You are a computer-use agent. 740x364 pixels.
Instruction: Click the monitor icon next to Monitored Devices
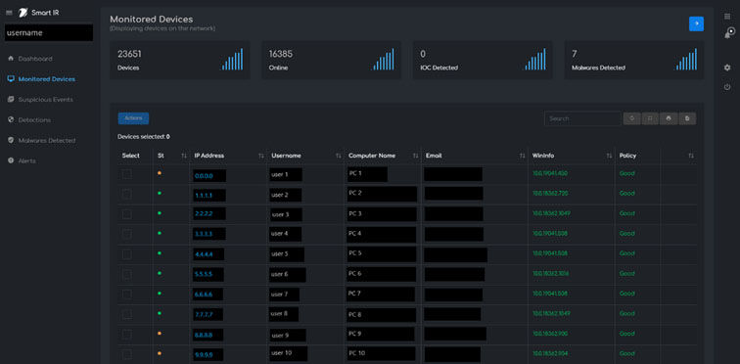11,78
